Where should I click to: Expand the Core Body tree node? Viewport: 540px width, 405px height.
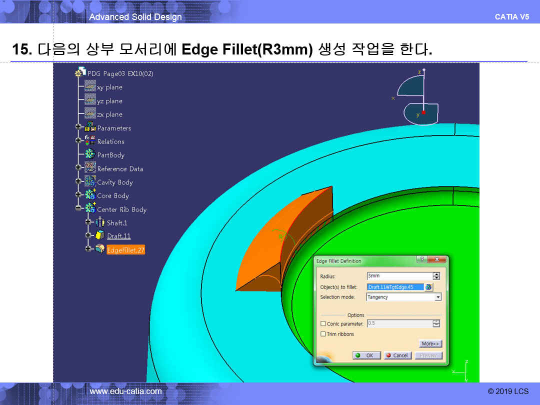point(78,195)
